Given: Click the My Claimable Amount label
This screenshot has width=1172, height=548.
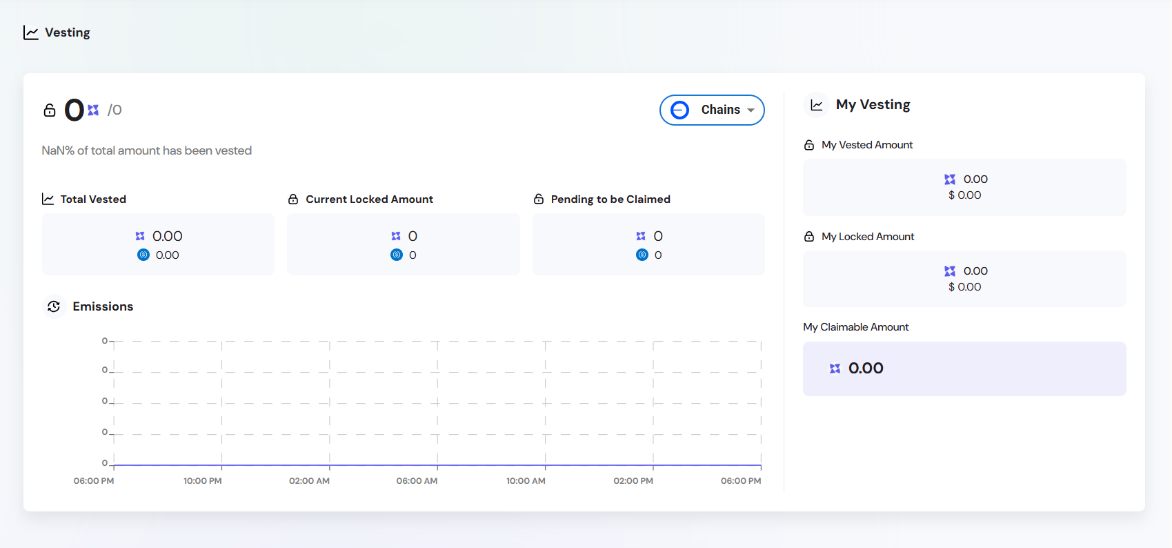Looking at the screenshot, I should pos(856,327).
